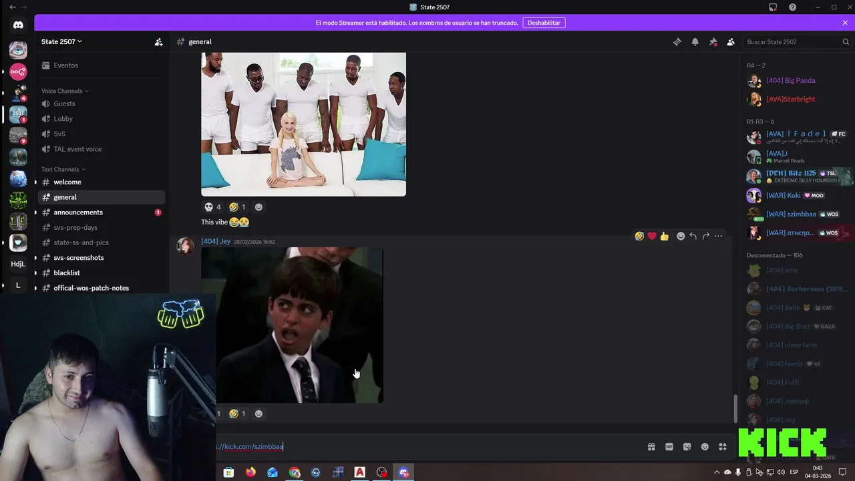The width and height of the screenshot is (855, 481).
Task: Collapse the Voice Channels category
Action: (65, 91)
